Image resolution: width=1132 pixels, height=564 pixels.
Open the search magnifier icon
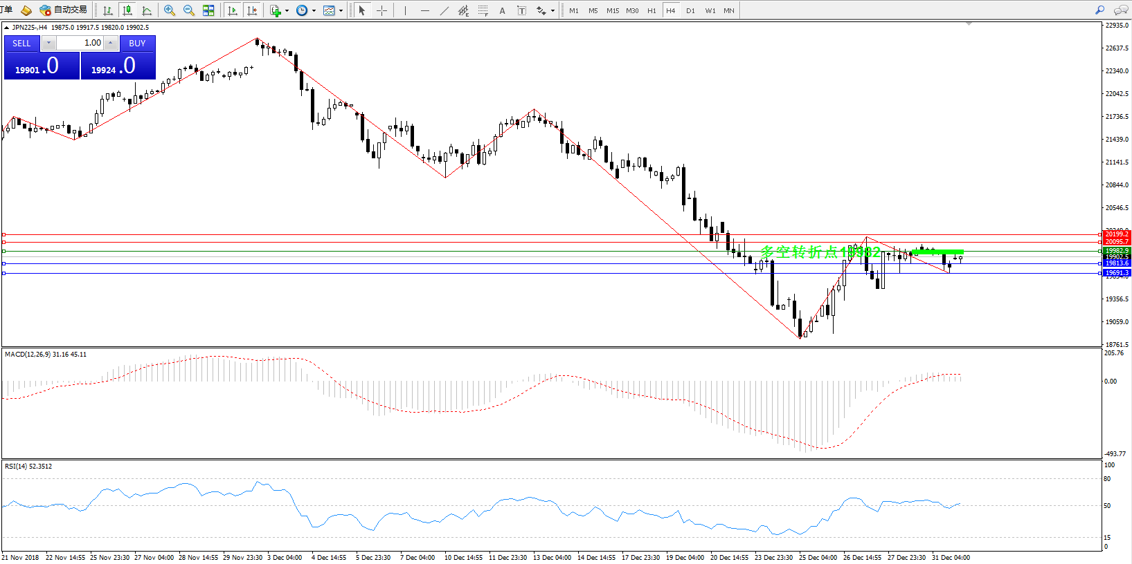click(x=1099, y=10)
